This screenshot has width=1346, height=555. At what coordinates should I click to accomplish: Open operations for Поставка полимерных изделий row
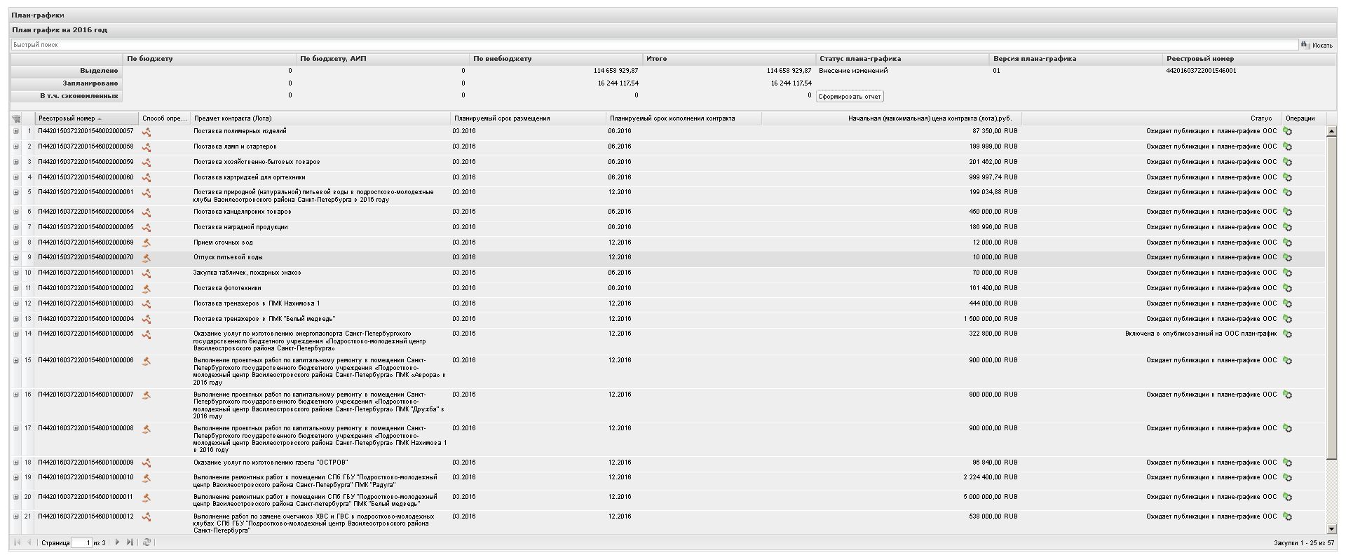click(1287, 132)
